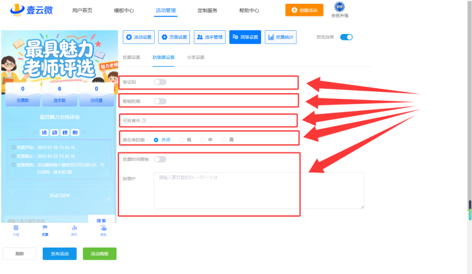472x274 pixels.
Task: Open 模板中心 in top navigation
Action: tap(124, 11)
